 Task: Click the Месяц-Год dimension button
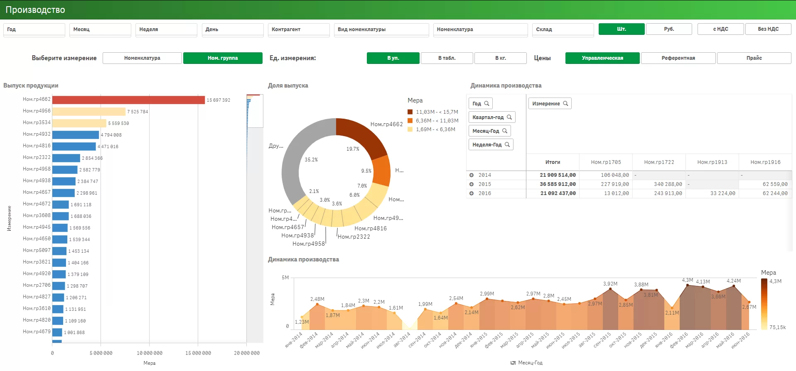[x=489, y=131]
